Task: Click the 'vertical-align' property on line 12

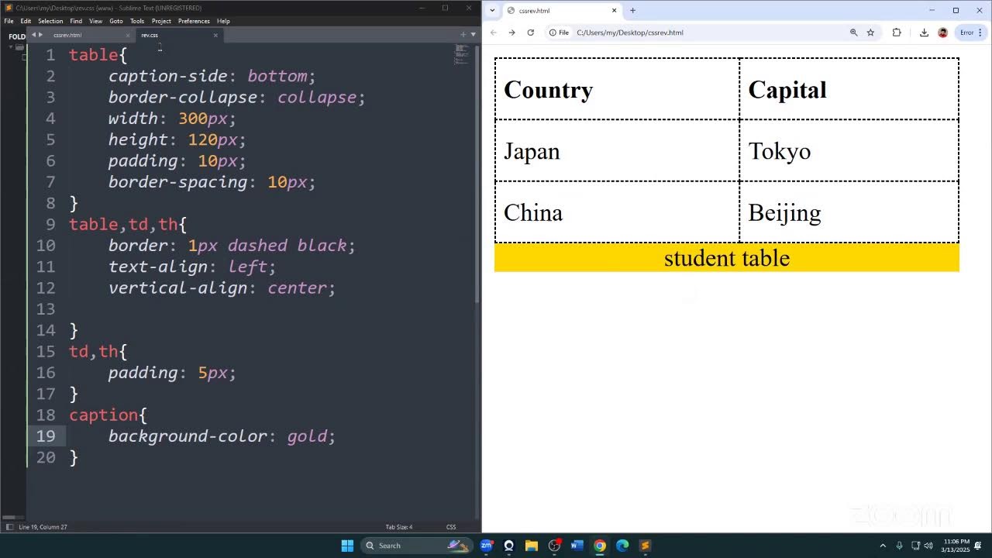Action: [178, 288]
